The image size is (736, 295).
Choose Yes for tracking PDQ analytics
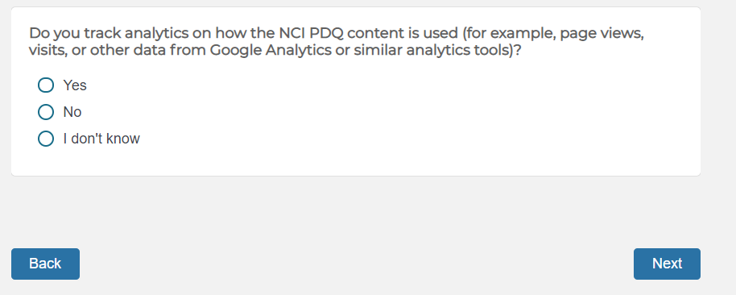pyautogui.click(x=46, y=85)
